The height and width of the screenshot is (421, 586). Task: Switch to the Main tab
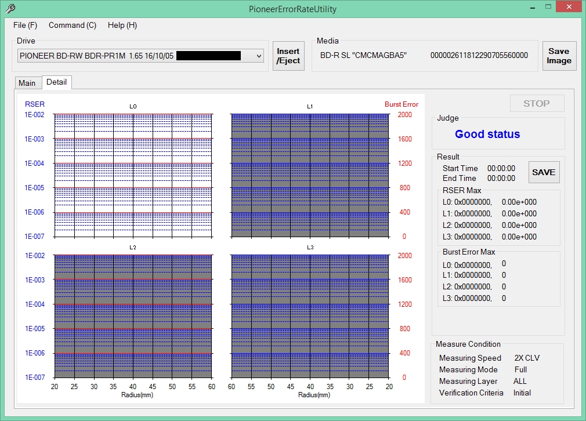pos(27,83)
